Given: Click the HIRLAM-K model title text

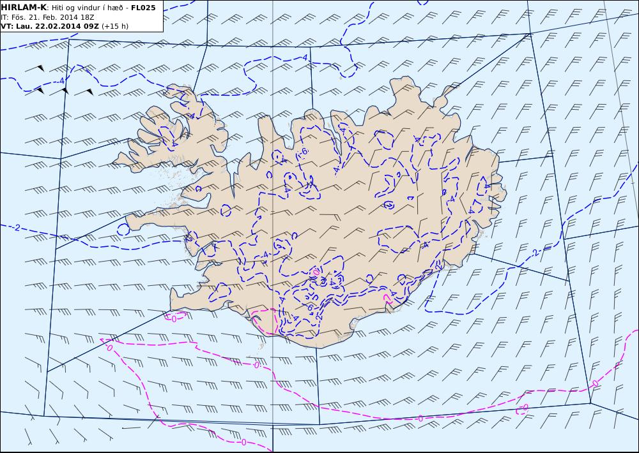Looking at the screenshot, I should (x=24, y=8).
